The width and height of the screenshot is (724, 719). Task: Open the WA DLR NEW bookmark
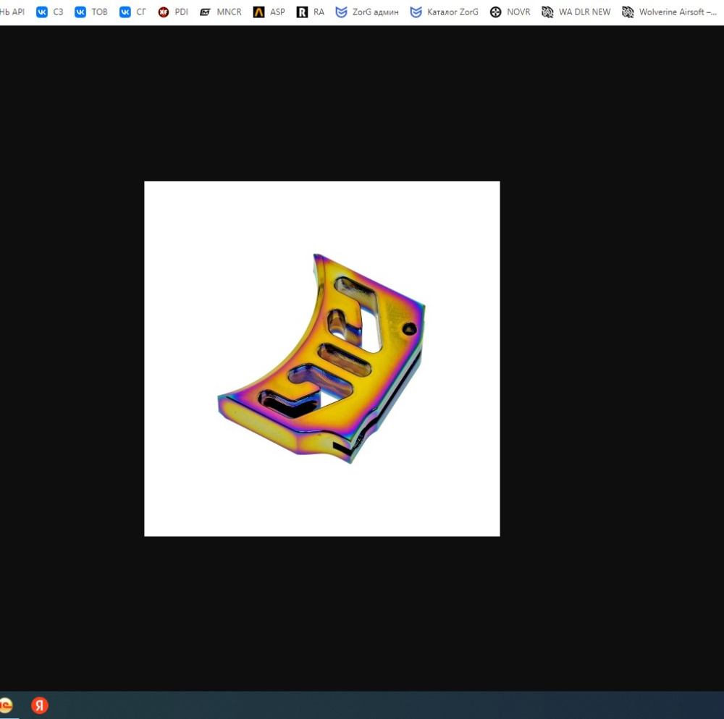(576, 12)
